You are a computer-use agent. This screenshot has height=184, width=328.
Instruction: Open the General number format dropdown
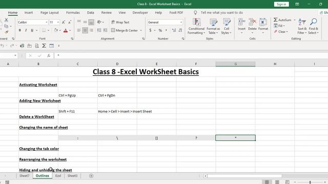point(181,22)
